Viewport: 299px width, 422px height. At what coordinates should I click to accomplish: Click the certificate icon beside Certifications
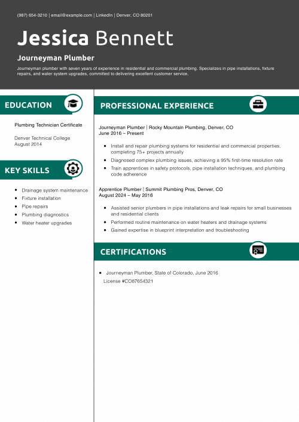258,250
